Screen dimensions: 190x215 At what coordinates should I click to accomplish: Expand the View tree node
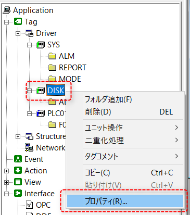[x=6, y=182]
